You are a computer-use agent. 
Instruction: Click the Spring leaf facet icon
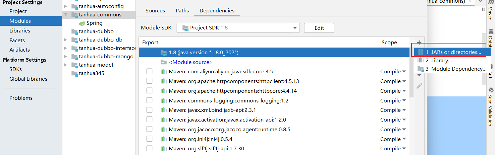81,23
